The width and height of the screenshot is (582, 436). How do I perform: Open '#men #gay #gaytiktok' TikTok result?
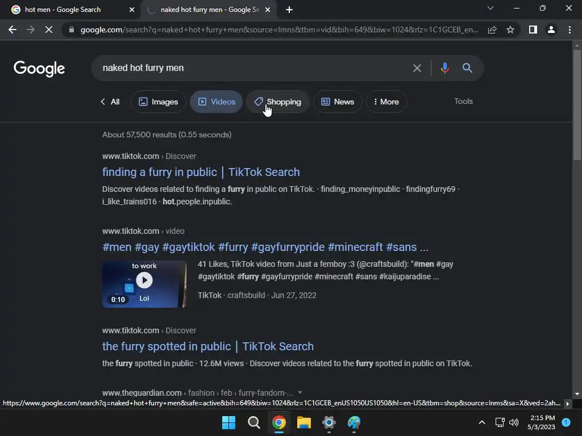[x=265, y=247]
